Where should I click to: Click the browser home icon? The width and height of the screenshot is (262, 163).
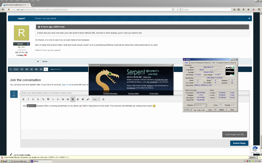tap(248, 10)
